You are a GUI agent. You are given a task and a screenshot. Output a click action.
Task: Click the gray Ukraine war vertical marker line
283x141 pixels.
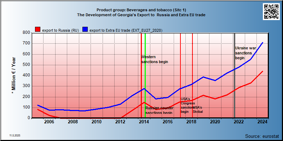pos(235,75)
